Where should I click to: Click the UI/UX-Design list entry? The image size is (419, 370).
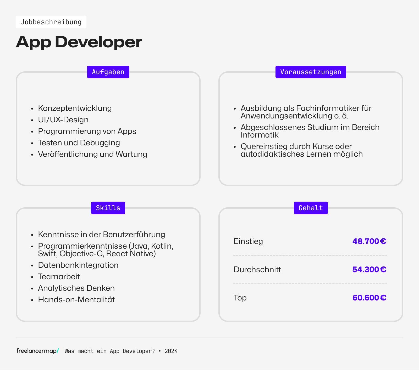(63, 119)
